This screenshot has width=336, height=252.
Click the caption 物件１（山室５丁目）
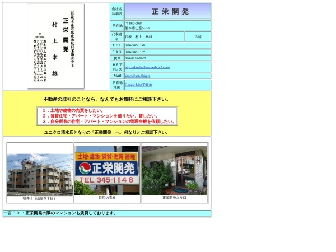coord(39,198)
